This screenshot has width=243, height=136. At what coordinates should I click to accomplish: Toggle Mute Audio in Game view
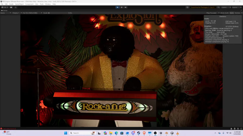click(x=224, y=13)
